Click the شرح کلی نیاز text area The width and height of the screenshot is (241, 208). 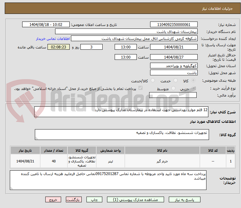click(x=121, y=112)
